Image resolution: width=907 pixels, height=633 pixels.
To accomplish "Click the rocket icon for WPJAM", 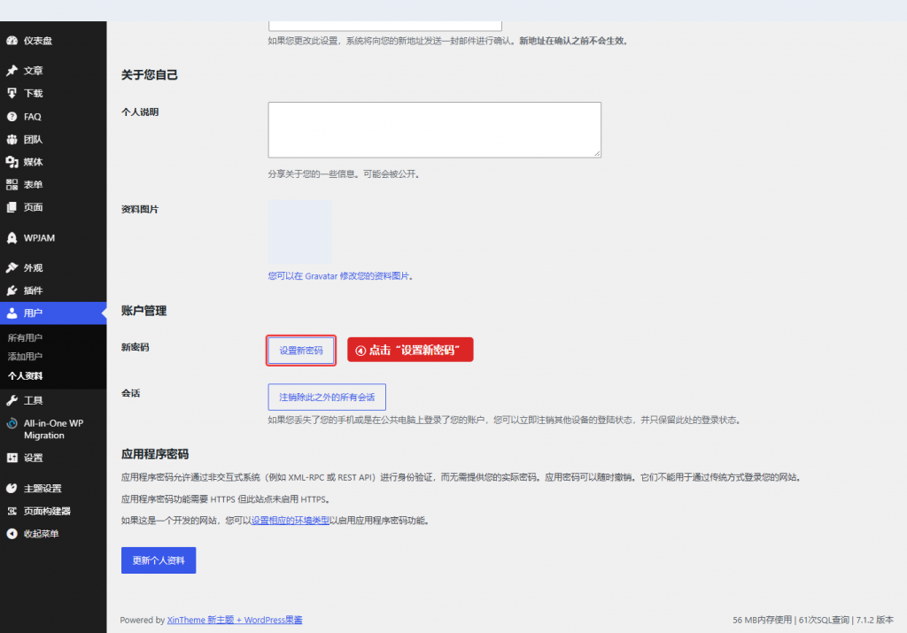I will [x=12, y=237].
